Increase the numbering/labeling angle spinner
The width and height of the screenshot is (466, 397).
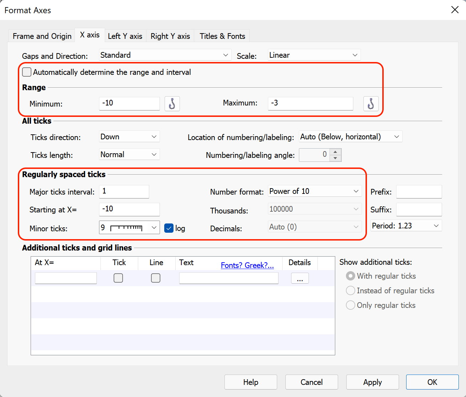tap(335, 152)
